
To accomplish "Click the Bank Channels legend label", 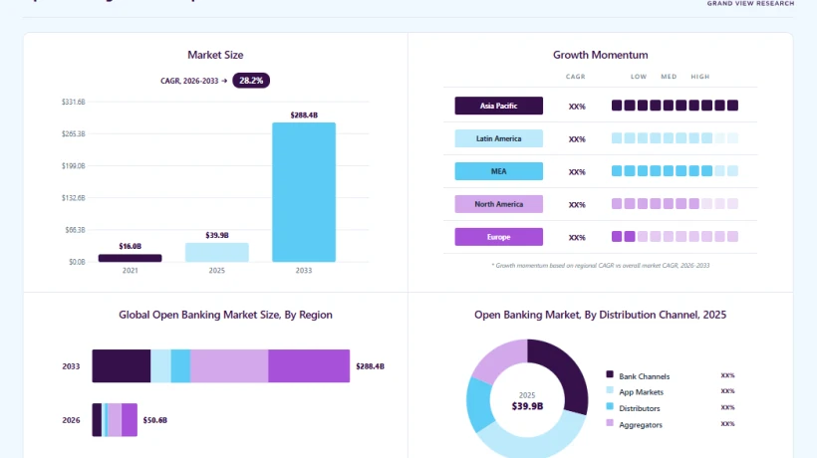I will 644,376.
